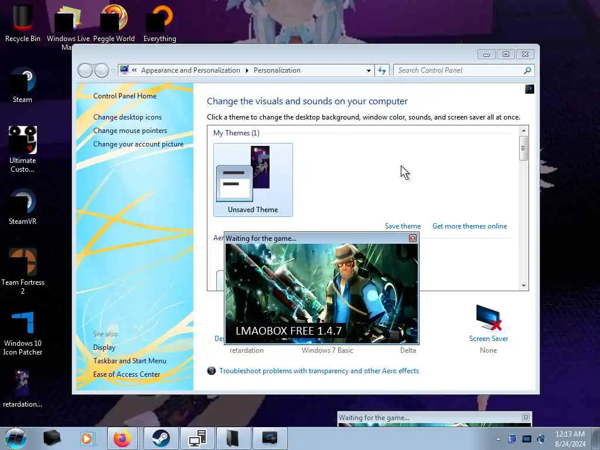Show hidden system tray icons
The width and height of the screenshot is (600, 450).
pos(498,439)
